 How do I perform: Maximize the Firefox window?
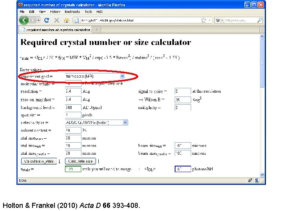click(254, 5)
